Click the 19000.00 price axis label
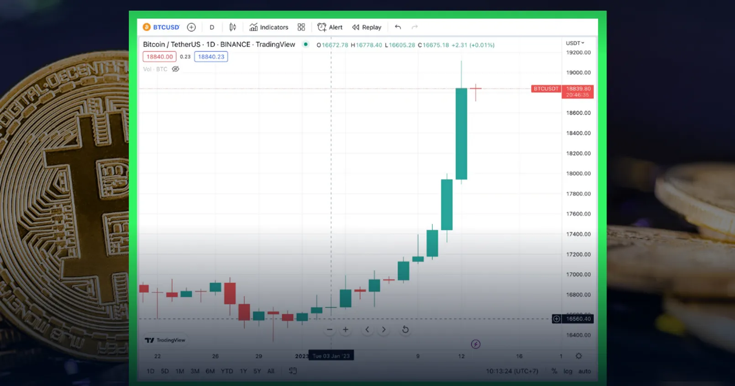The image size is (735, 386). [578, 73]
